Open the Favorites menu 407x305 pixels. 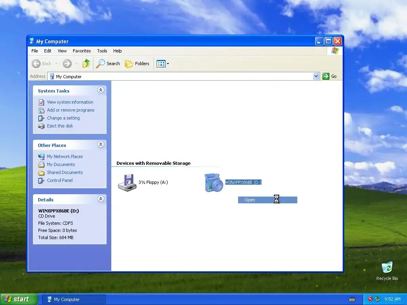(82, 51)
